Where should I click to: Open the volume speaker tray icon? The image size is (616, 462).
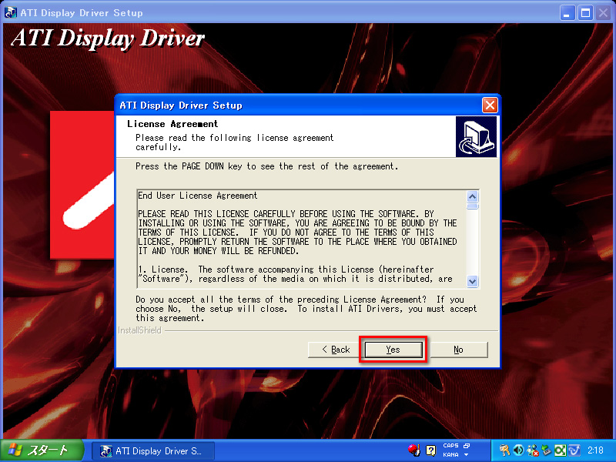coord(518,450)
